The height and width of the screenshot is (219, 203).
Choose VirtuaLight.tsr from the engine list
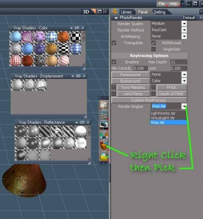click(x=169, y=118)
